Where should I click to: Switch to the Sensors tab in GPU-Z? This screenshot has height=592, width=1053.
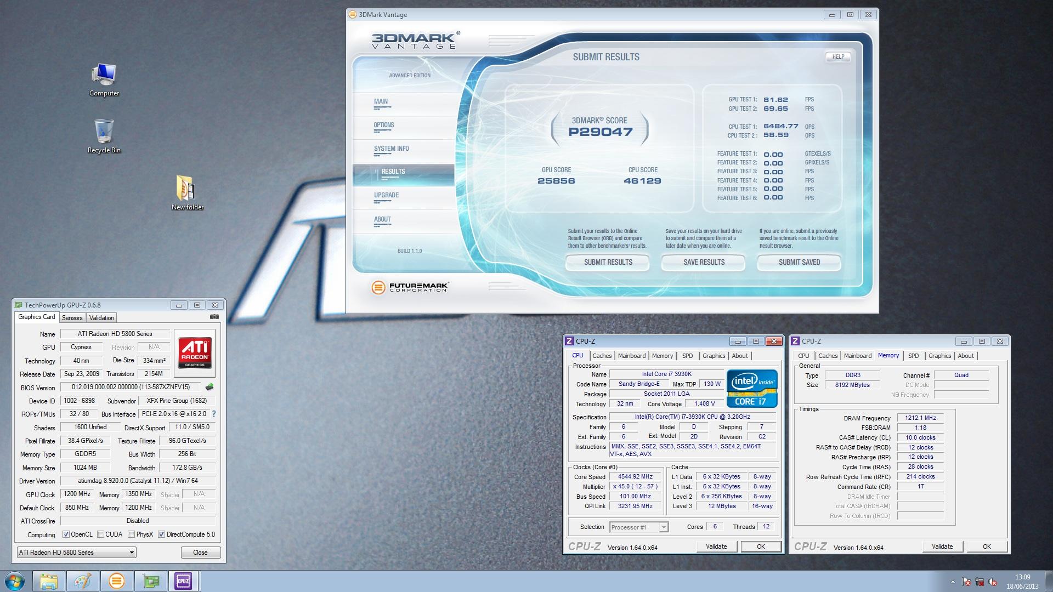pos(72,318)
